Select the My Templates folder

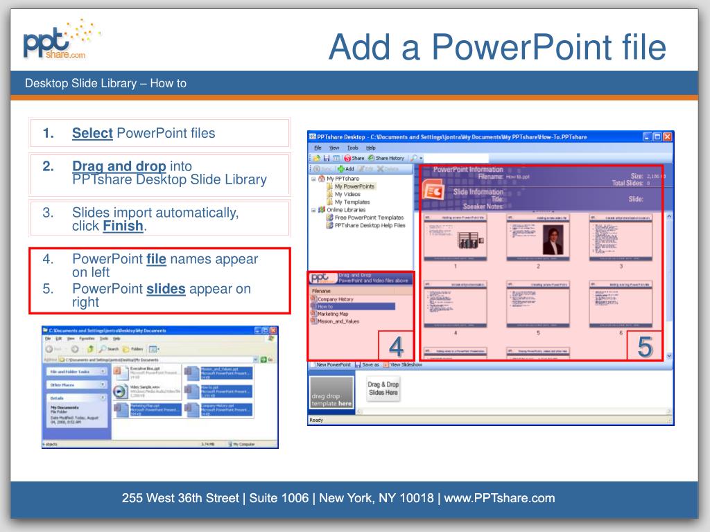348,202
